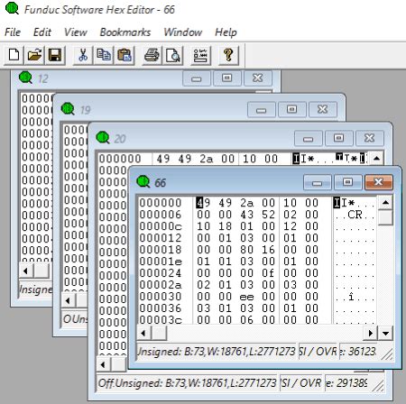Click the left scroll arrow in window 19

(68, 300)
